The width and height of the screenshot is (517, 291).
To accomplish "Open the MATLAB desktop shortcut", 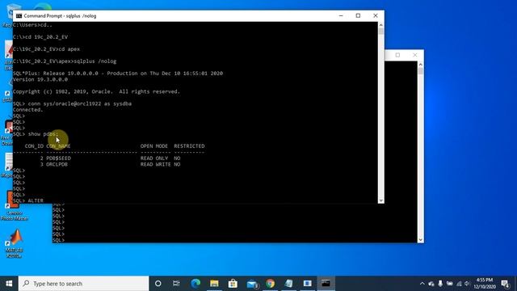I will coord(15,243).
